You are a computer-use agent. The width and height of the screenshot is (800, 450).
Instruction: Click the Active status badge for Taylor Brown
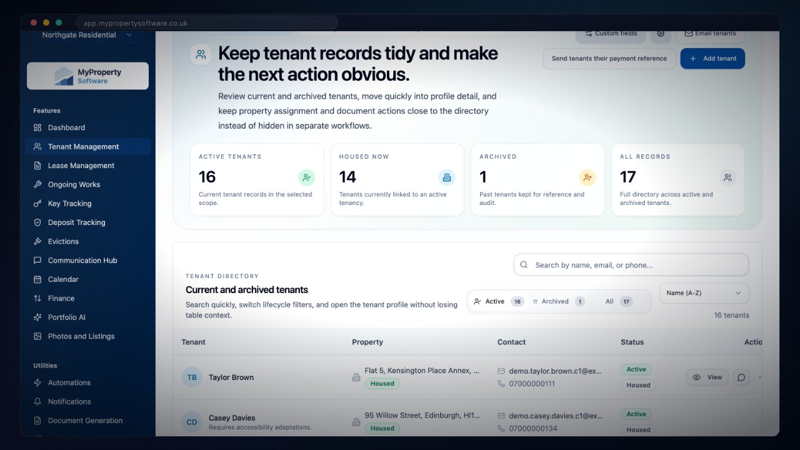(636, 369)
